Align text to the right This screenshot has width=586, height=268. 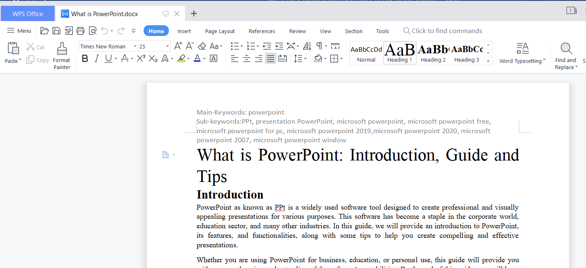(x=259, y=59)
